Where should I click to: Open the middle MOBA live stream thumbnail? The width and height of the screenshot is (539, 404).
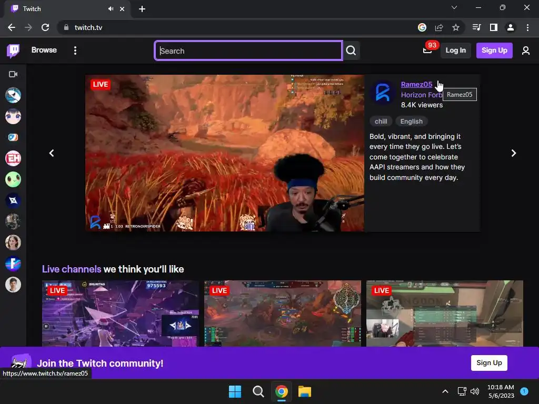coord(283,314)
